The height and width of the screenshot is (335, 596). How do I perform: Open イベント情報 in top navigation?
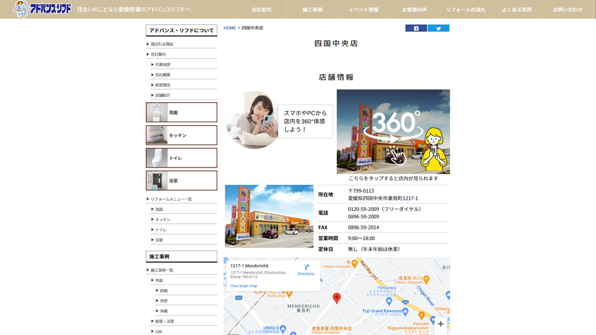click(x=363, y=9)
